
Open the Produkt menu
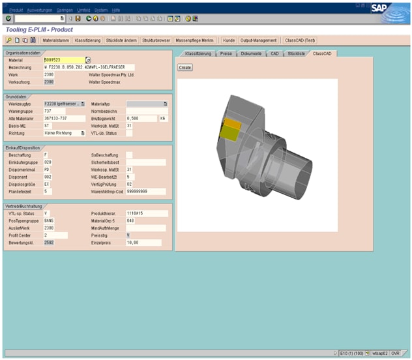click(16, 10)
